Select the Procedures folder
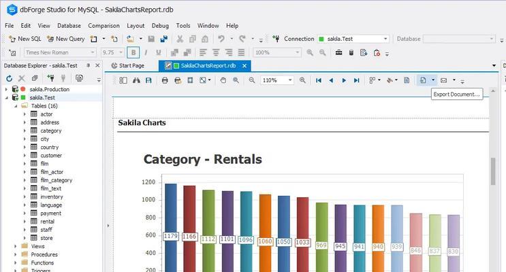This screenshot has width=506, height=272. coord(44,254)
